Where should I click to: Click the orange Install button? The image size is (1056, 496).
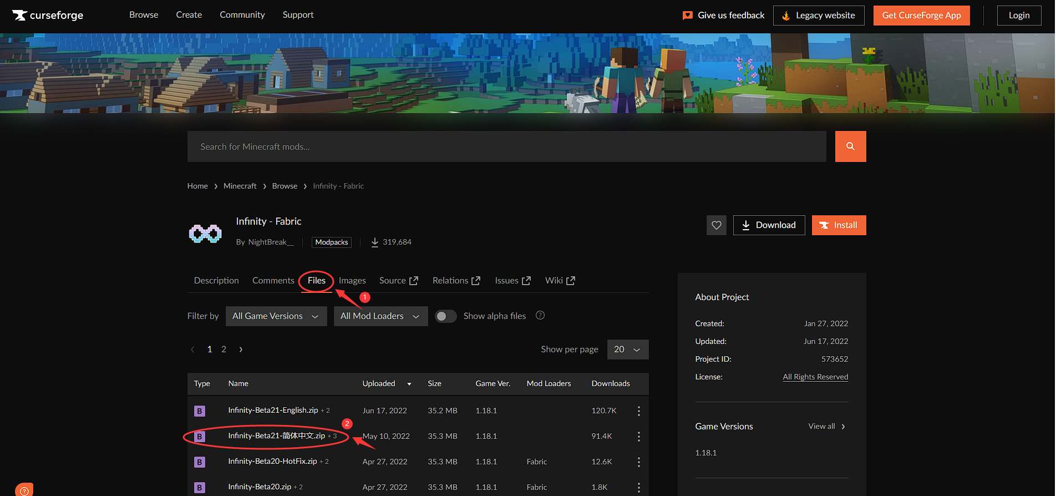[x=839, y=225]
